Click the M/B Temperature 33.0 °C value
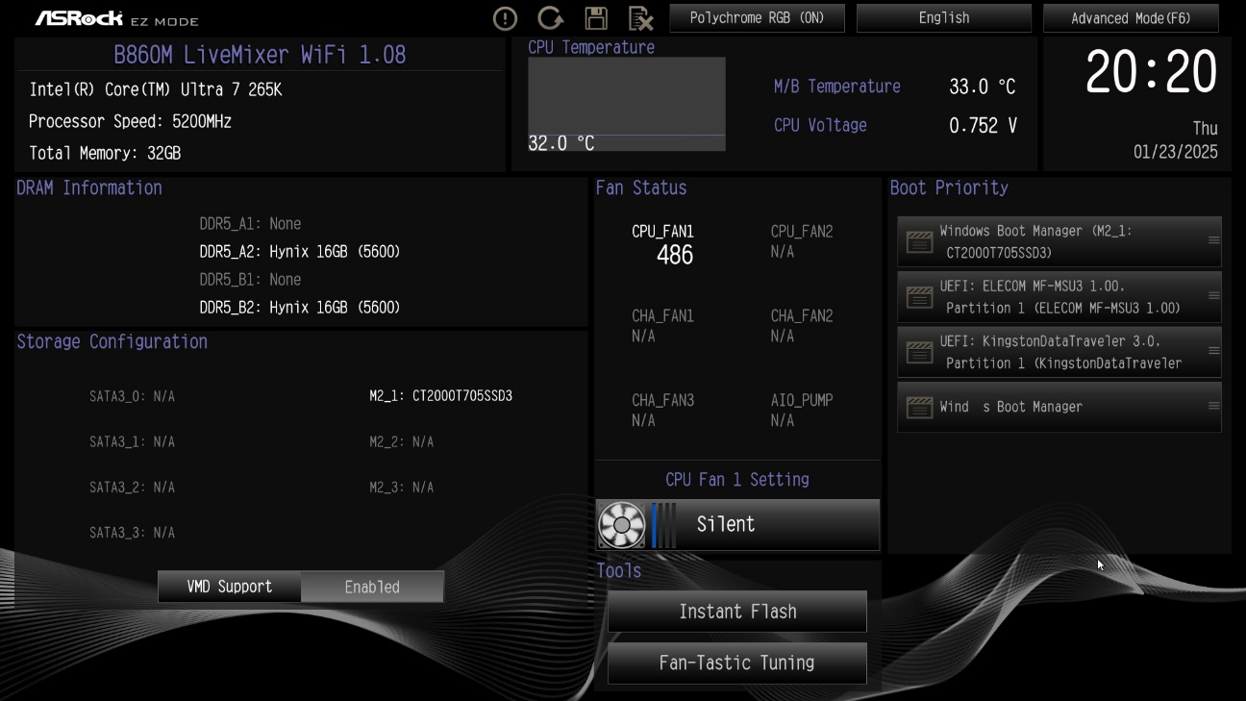The image size is (1246, 701). (983, 87)
